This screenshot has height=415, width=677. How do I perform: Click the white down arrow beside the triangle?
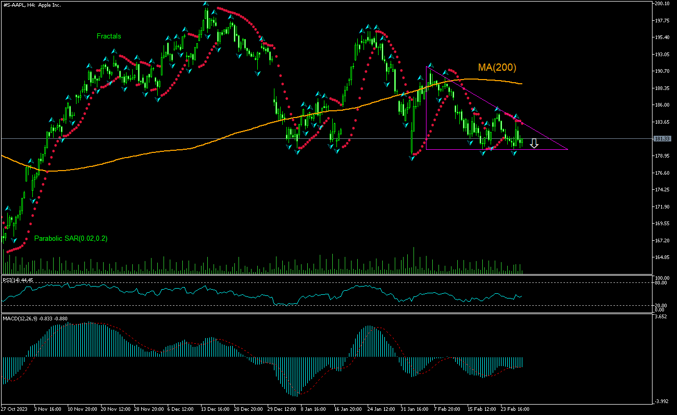pyautogui.click(x=534, y=144)
